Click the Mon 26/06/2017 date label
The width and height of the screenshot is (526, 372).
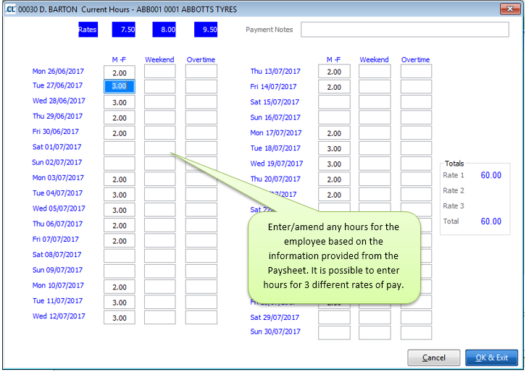pyautogui.click(x=58, y=71)
